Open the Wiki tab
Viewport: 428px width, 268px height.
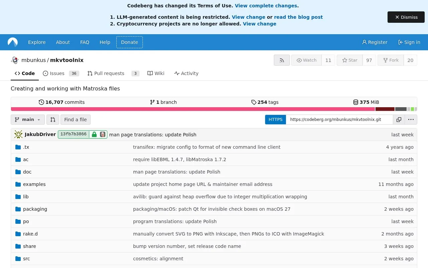click(156, 73)
